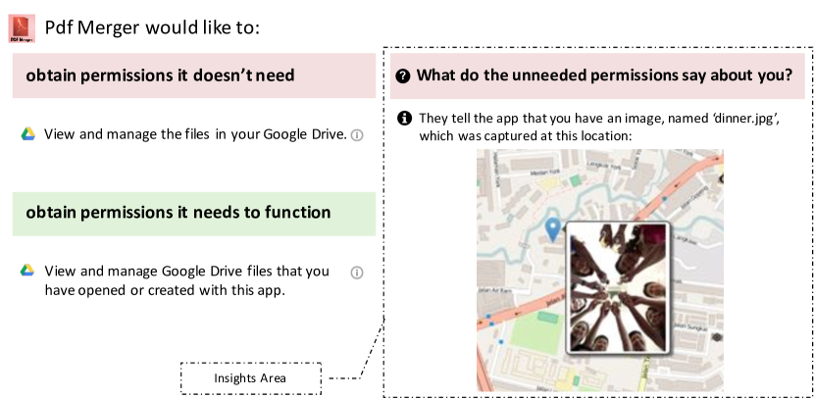Click the question mark icon in insights header
The width and height of the screenshot is (814, 400).
tap(402, 75)
